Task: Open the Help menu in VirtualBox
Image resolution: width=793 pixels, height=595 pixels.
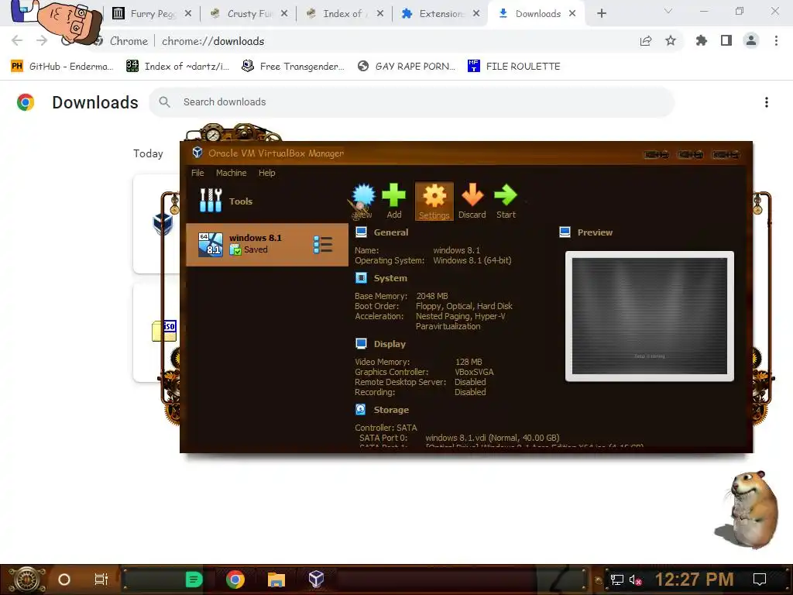Action: [267, 173]
